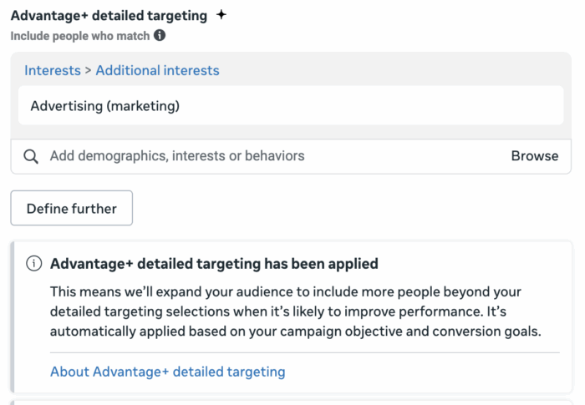Viewport: 585px width, 405px height.
Task: Click empty space right of Define further
Action: [x=351, y=209]
